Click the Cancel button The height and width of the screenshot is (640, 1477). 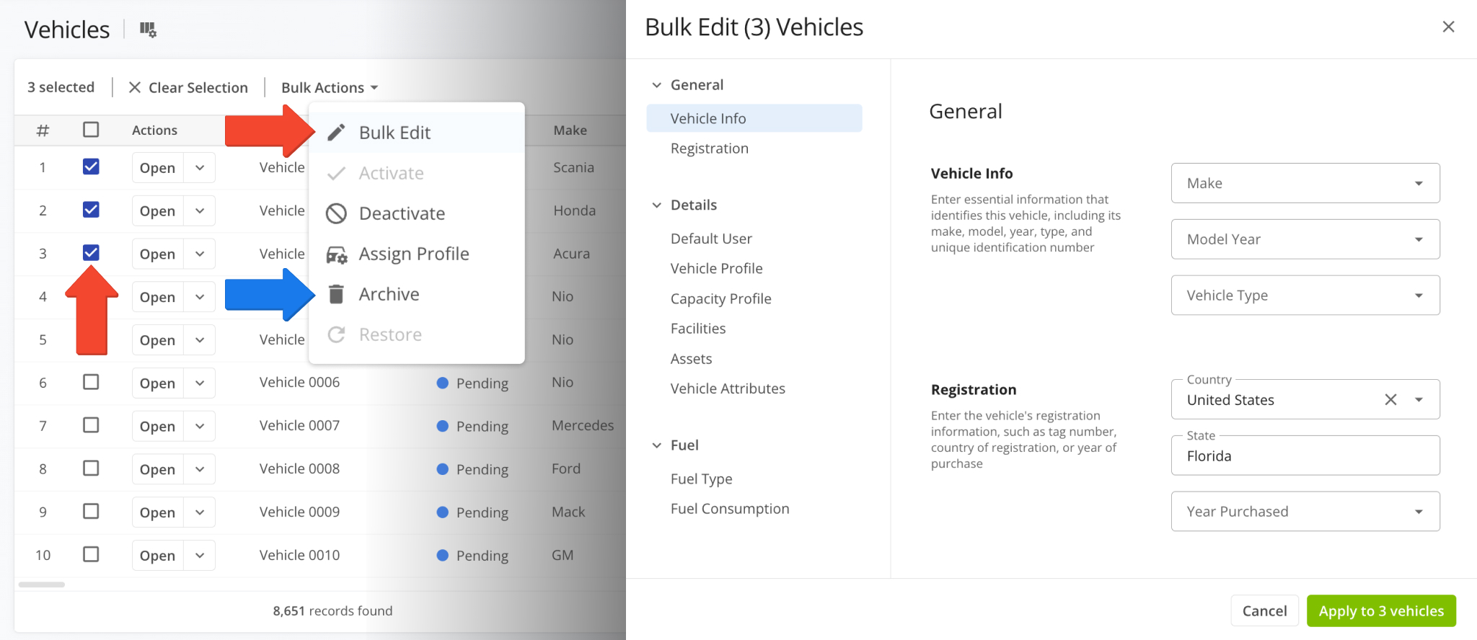tap(1264, 610)
